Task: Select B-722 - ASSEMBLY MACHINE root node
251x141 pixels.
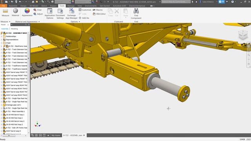Action: [x=16, y=33]
